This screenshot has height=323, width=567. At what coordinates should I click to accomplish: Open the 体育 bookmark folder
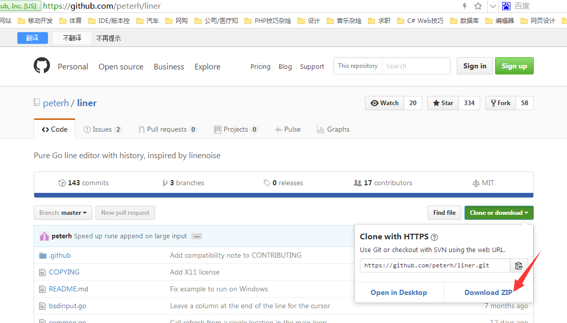(70, 20)
